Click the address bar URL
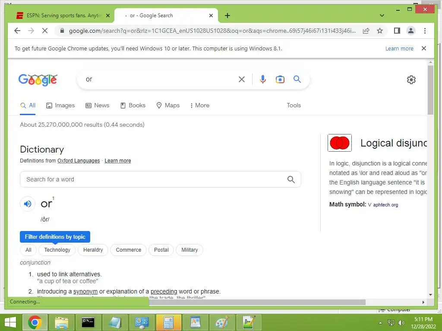442x331 pixels. coord(212,31)
